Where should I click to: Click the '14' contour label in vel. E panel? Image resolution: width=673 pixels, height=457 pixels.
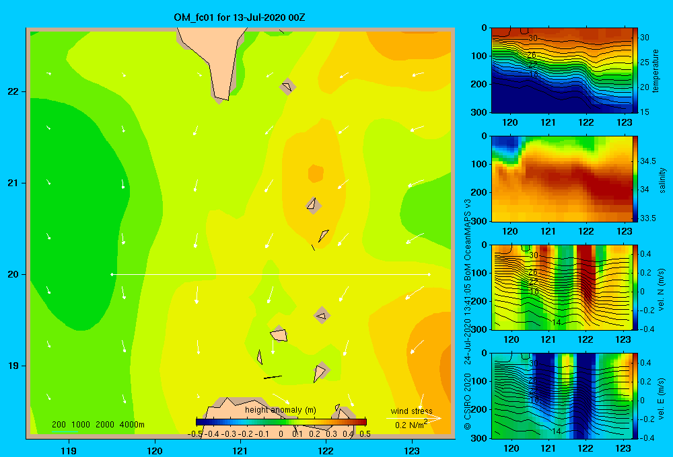pos(557,431)
